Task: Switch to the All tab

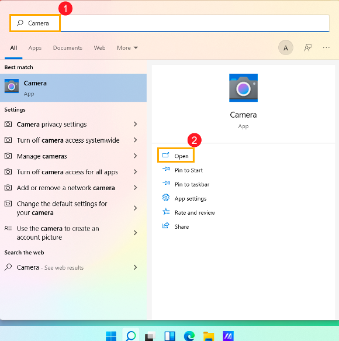Action: [x=13, y=48]
